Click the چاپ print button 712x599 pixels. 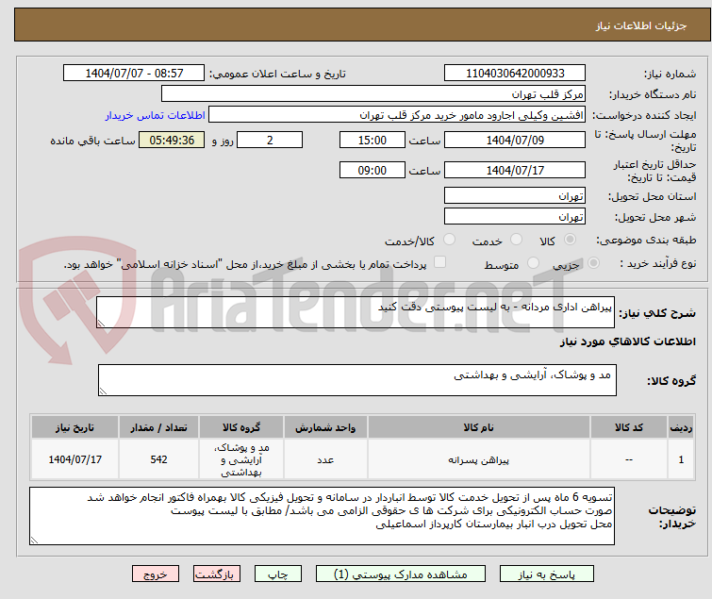[277, 574]
